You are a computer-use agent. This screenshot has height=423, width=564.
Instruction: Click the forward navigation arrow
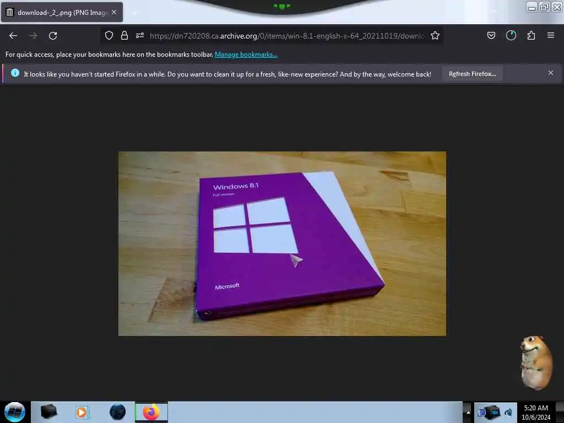click(33, 36)
